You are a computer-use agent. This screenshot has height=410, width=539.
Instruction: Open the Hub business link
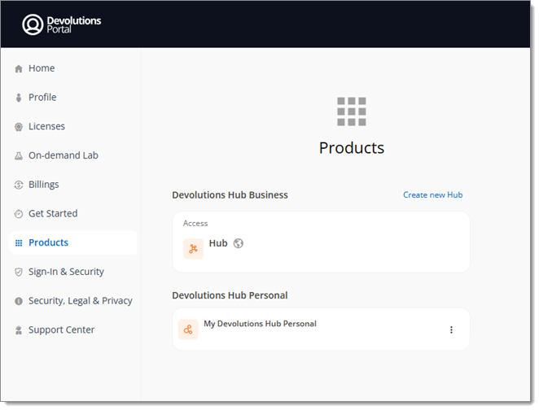218,243
